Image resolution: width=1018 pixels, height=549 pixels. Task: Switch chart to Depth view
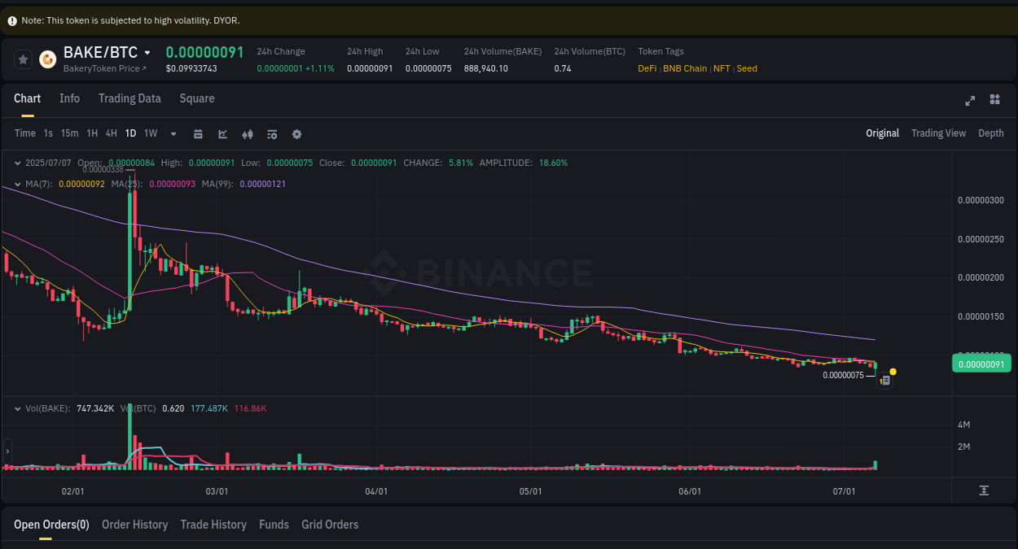pyautogui.click(x=990, y=133)
